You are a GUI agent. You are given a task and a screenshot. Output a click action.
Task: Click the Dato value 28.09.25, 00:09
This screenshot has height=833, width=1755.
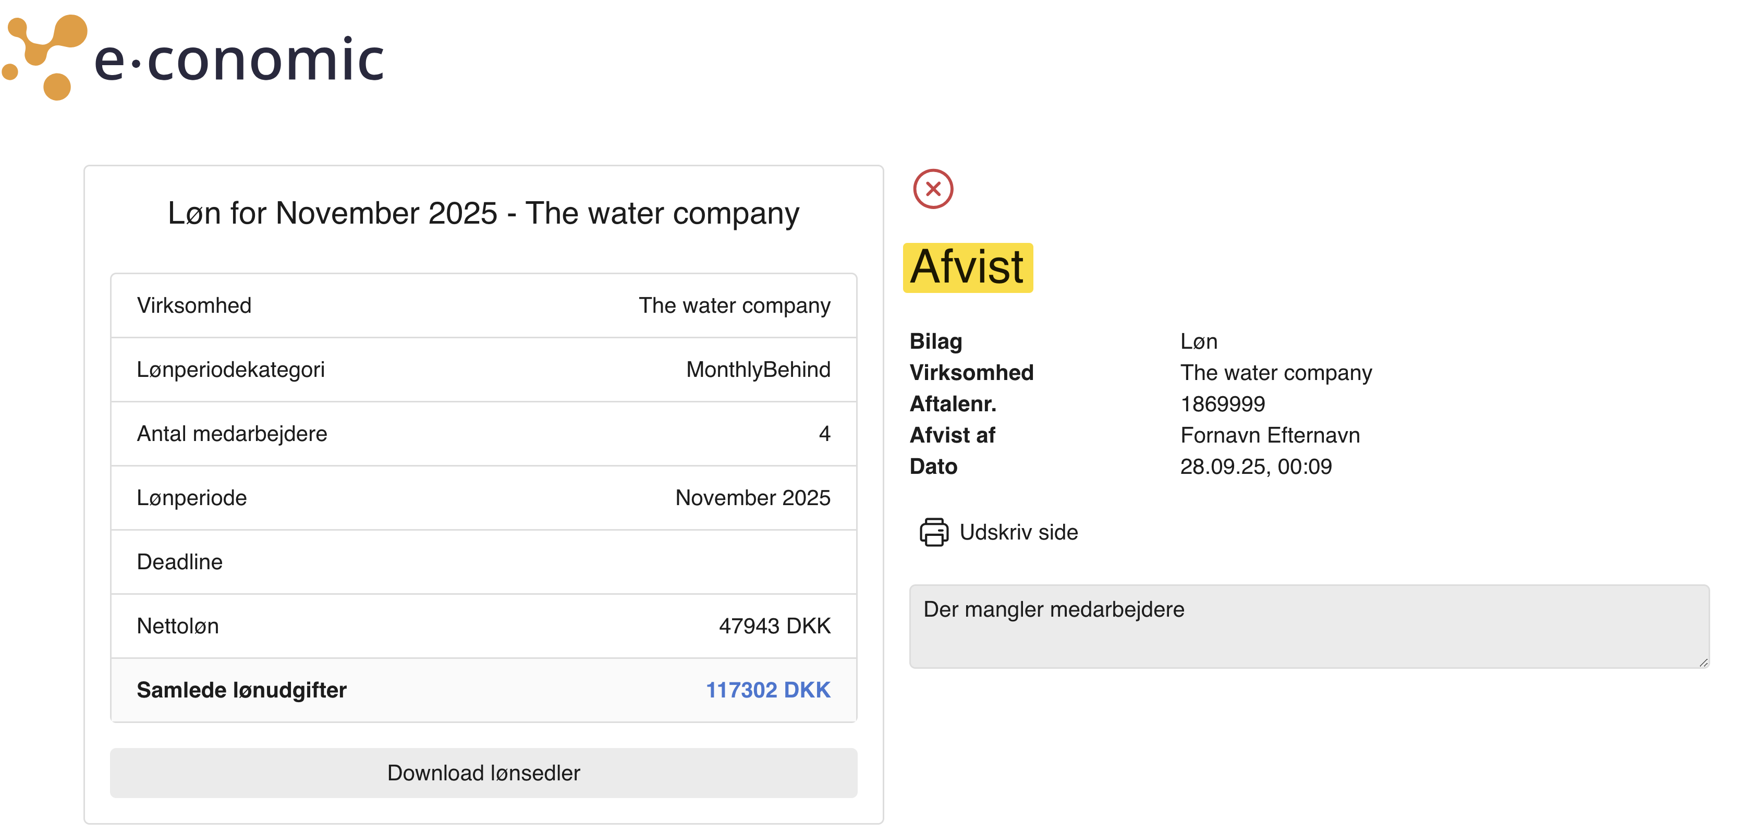(1255, 467)
